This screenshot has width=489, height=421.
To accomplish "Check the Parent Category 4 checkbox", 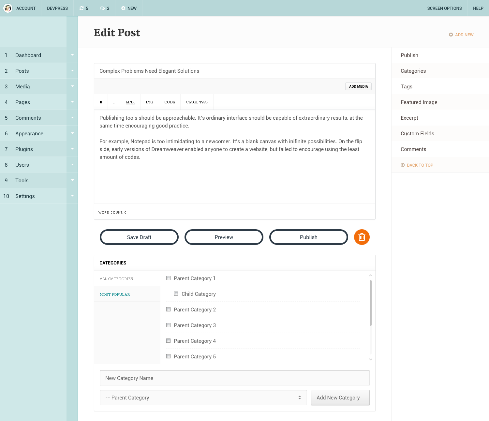I will tap(169, 341).
